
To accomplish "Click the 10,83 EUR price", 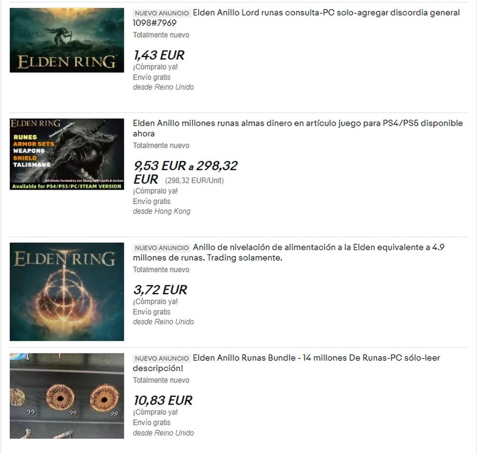I will pyautogui.click(x=163, y=400).
